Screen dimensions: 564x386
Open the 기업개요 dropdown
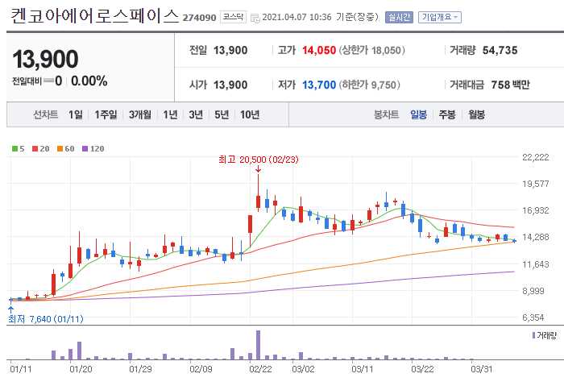(440, 17)
